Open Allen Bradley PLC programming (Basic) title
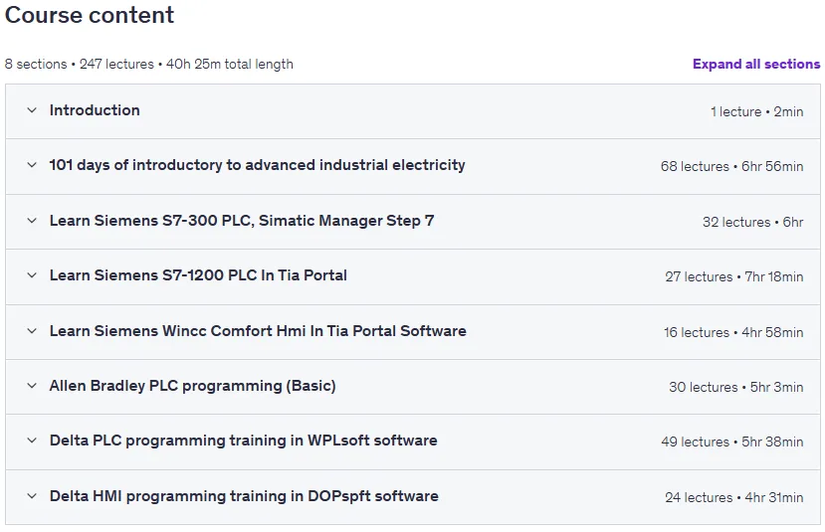The width and height of the screenshot is (825, 532). pos(193,386)
